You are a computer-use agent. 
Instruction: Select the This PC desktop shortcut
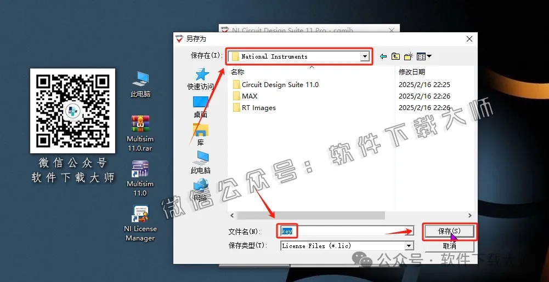[140, 84]
